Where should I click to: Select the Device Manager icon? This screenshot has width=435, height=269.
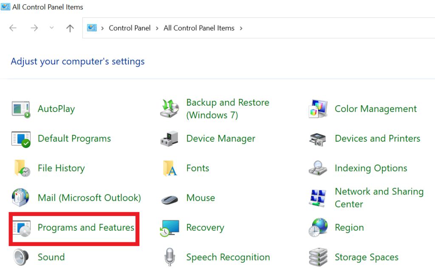tap(169, 139)
